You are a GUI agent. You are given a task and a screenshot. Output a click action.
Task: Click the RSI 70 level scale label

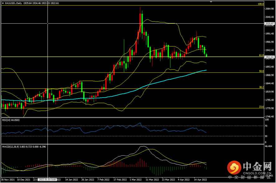point(266,126)
